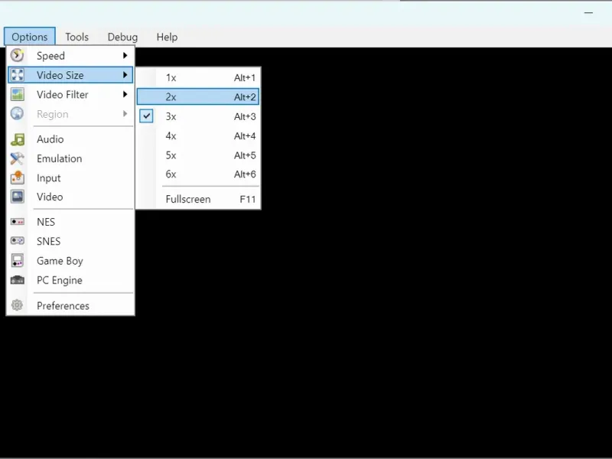The image size is (612, 459).
Task: Open SNES configuration
Action: 70,241
